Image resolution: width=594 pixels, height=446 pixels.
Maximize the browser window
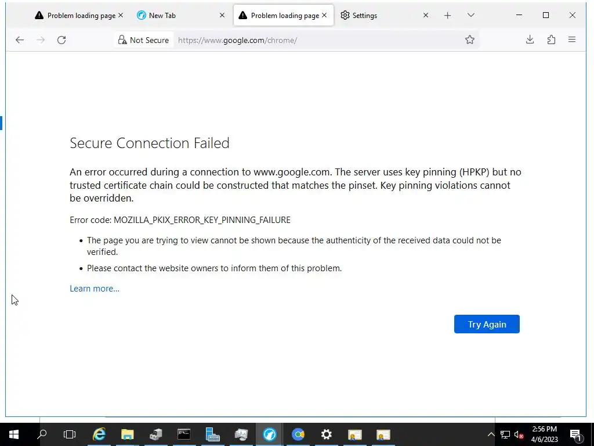point(546,15)
